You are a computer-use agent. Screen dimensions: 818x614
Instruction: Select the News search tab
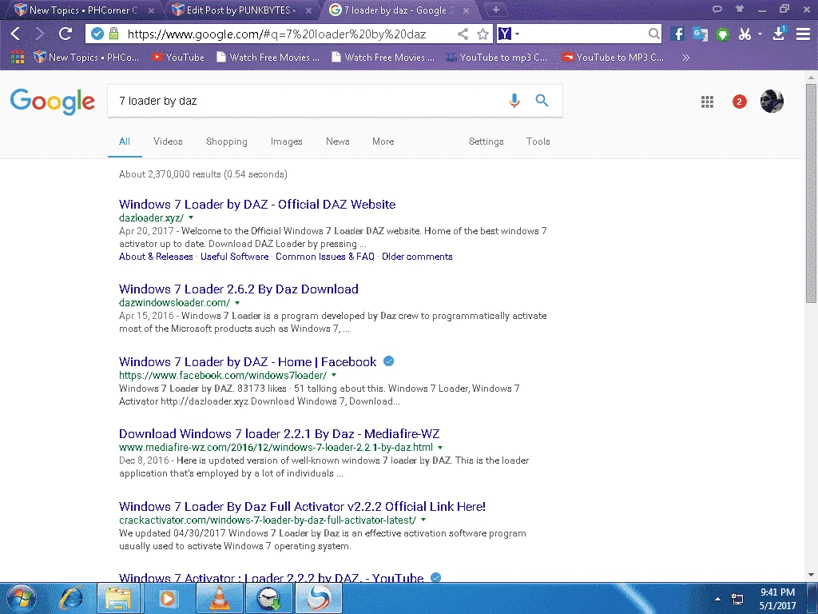[x=338, y=142]
